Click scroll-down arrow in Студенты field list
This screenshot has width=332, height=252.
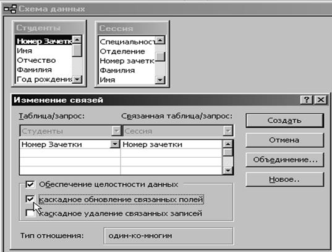tap(77, 79)
